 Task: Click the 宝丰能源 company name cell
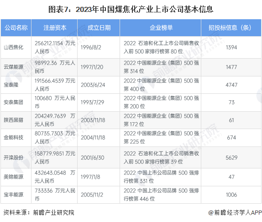(16, 195)
